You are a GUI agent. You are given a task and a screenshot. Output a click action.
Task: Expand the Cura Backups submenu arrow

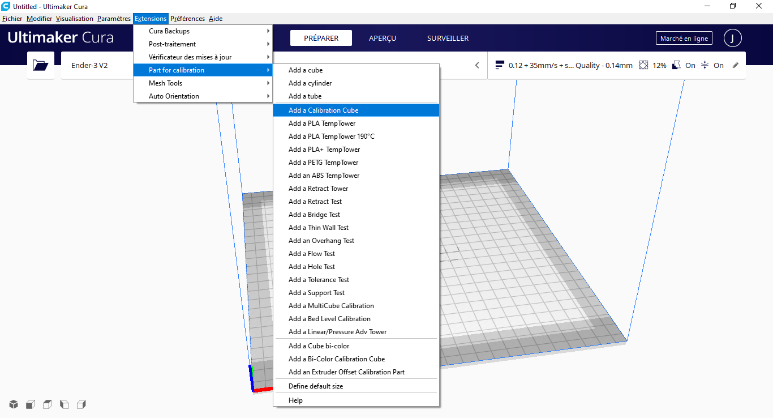[268, 31]
